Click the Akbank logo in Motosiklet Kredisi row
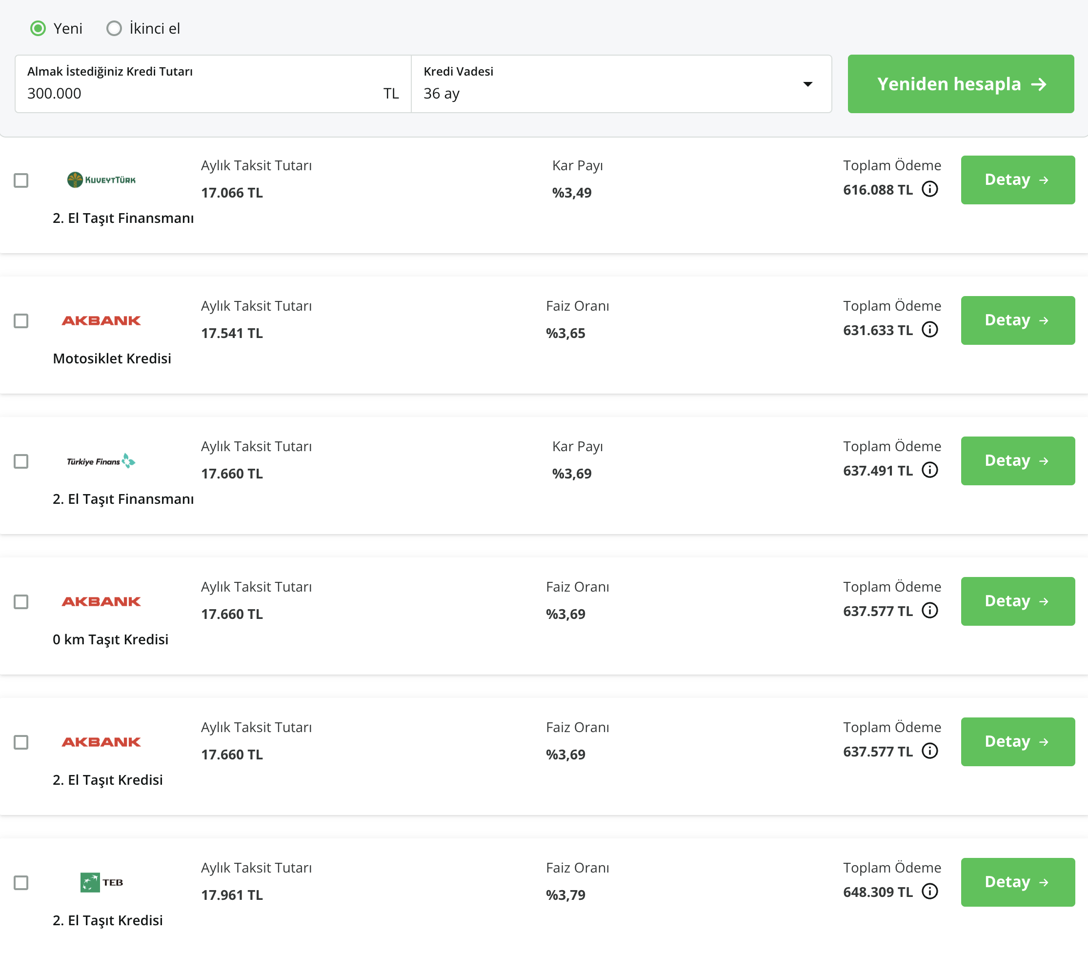 coord(101,320)
